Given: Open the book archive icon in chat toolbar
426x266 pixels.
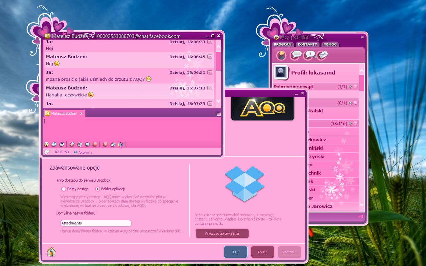Looking at the screenshot, I should 87,144.
